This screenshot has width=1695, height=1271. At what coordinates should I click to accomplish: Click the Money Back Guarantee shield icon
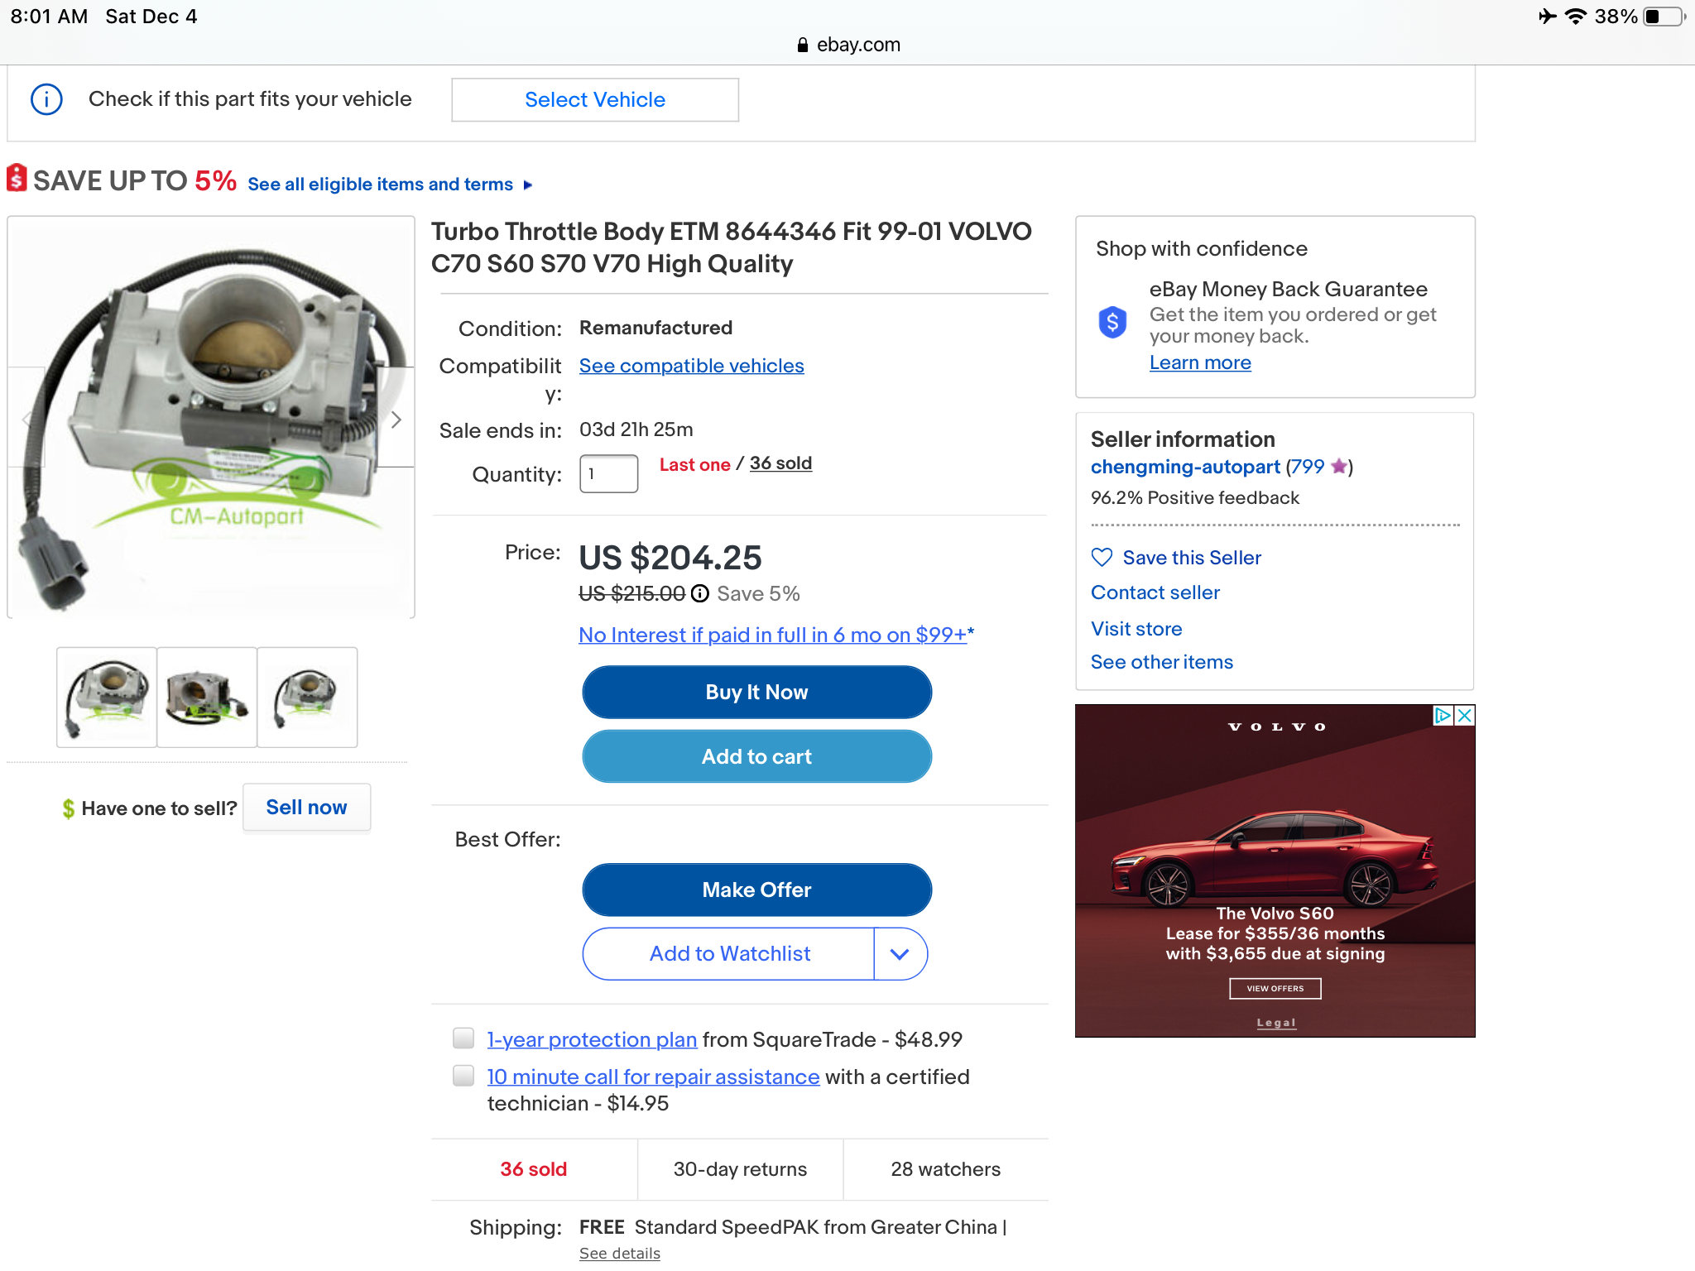[x=1112, y=322]
